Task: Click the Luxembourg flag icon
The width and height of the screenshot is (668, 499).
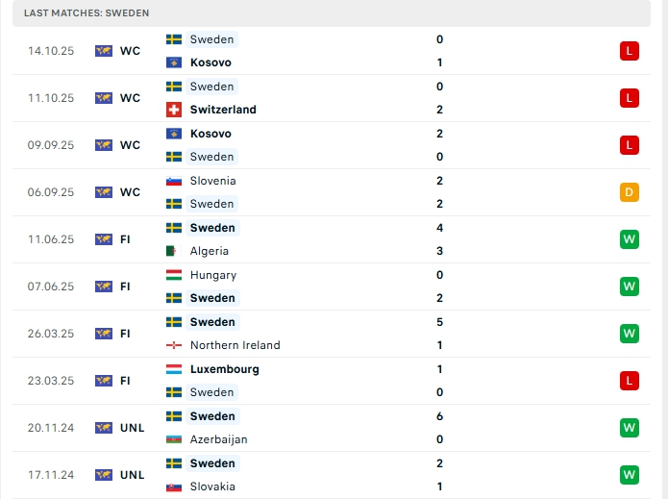Action: point(174,369)
